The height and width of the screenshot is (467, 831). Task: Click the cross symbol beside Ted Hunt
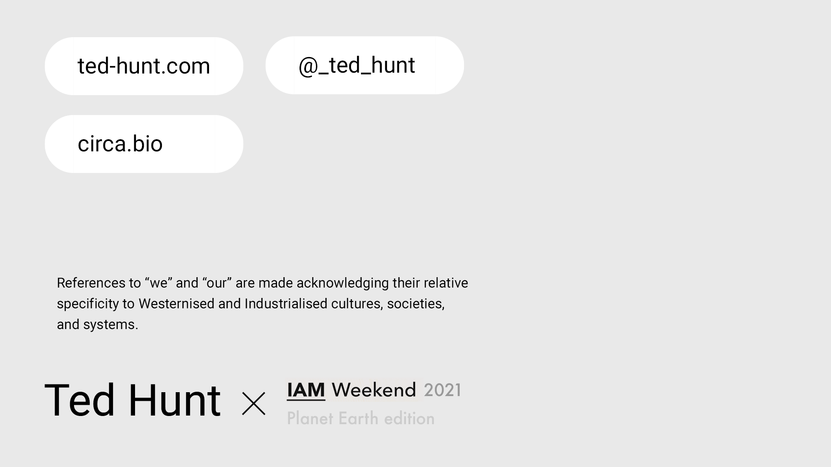tap(254, 404)
